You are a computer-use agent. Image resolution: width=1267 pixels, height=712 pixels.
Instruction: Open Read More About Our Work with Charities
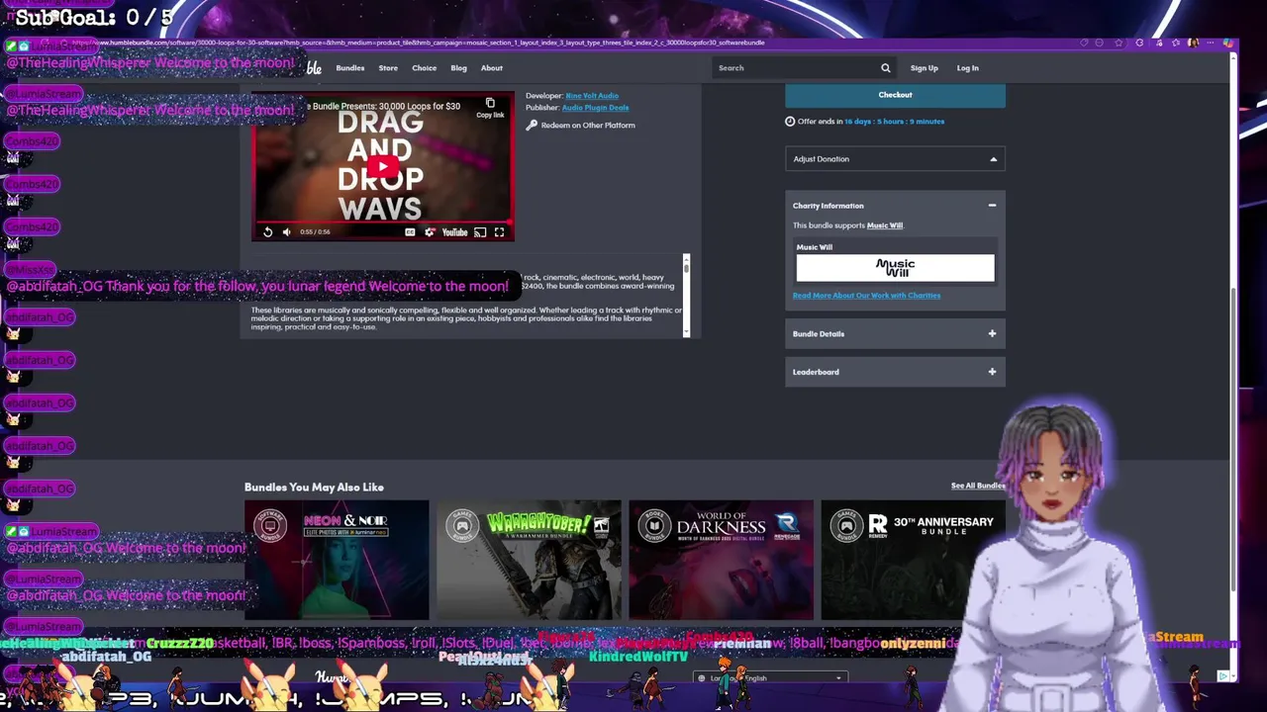coord(866,296)
